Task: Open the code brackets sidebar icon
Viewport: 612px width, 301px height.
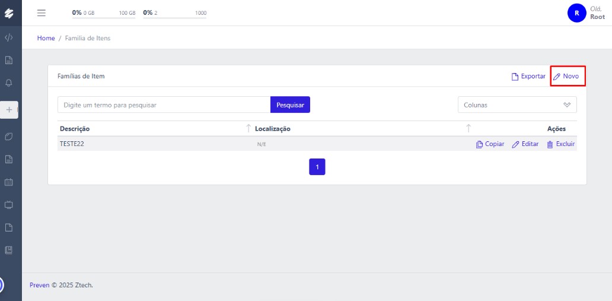Action: click(x=9, y=37)
